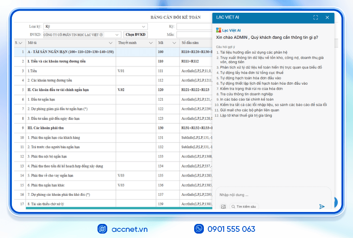Choose suggestion Kiểm tra trạng thái rủi ro hóa đơn
Screen dimensions: 353x238
251,89
